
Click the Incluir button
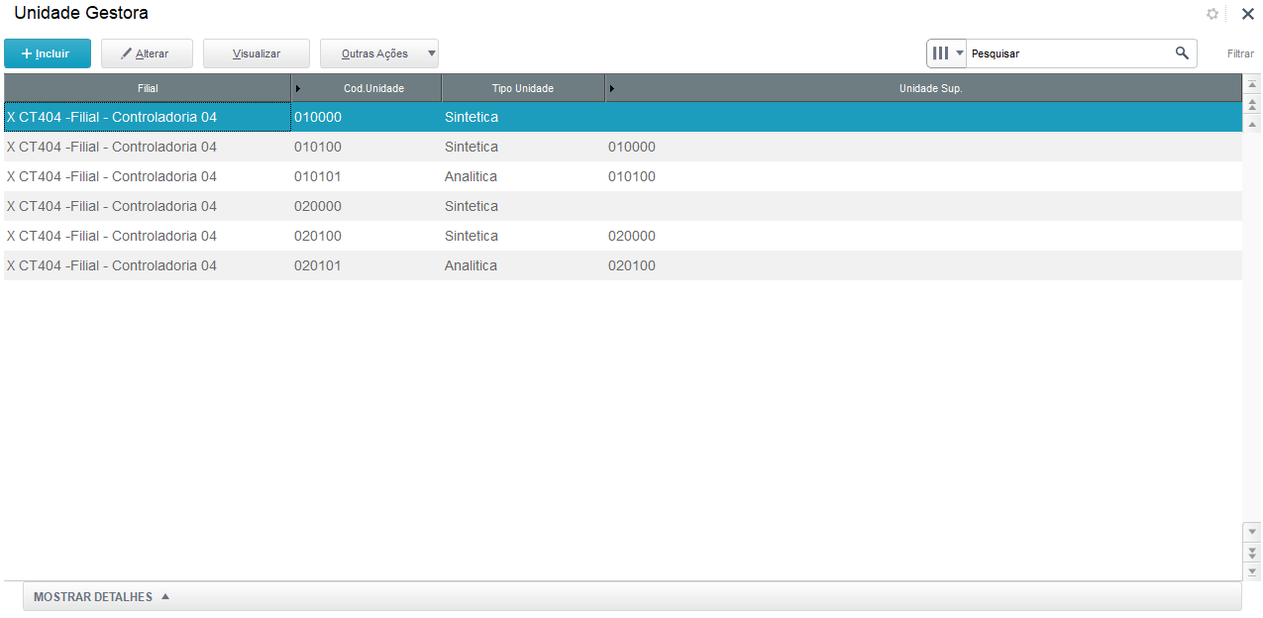click(x=48, y=53)
